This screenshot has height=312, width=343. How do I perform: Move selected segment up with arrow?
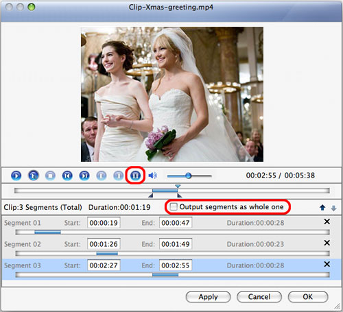click(x=322, y=208)
